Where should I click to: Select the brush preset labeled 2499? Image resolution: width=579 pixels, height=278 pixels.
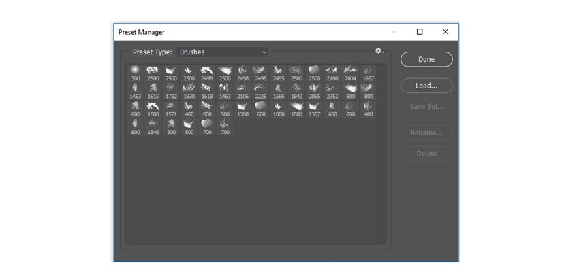261,73
